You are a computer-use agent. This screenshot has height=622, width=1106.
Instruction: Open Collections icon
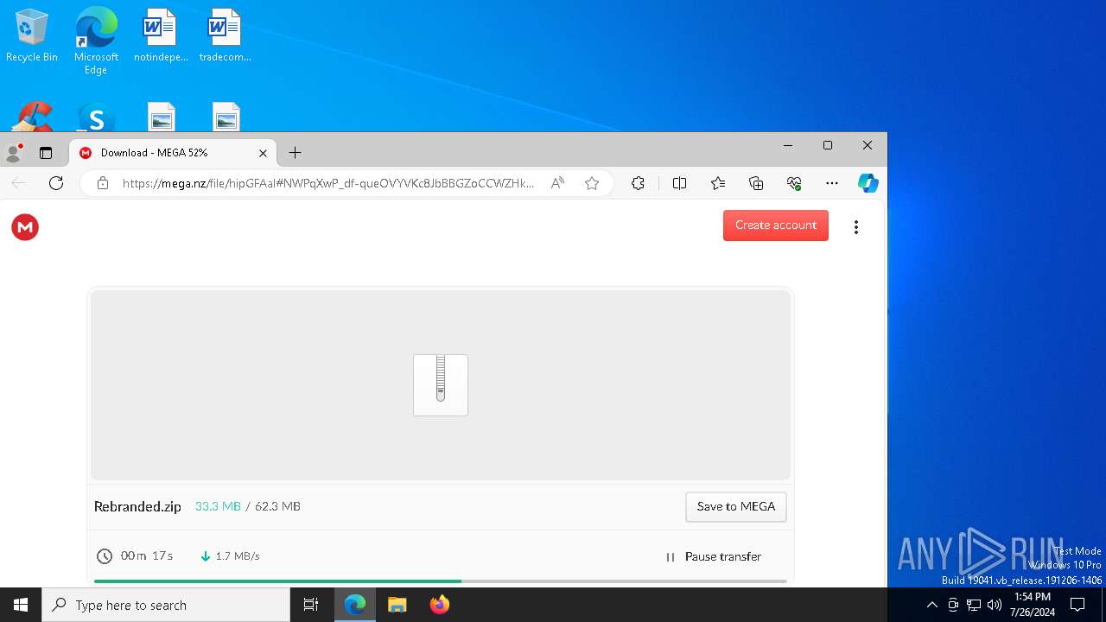pyautogui.click(x=756, y=183)
